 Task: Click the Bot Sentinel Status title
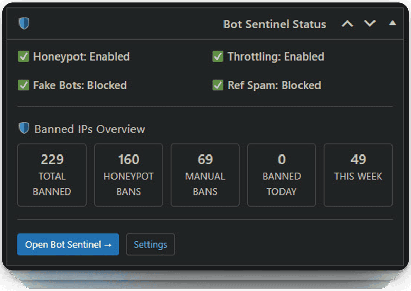click(x=274, y=24)
